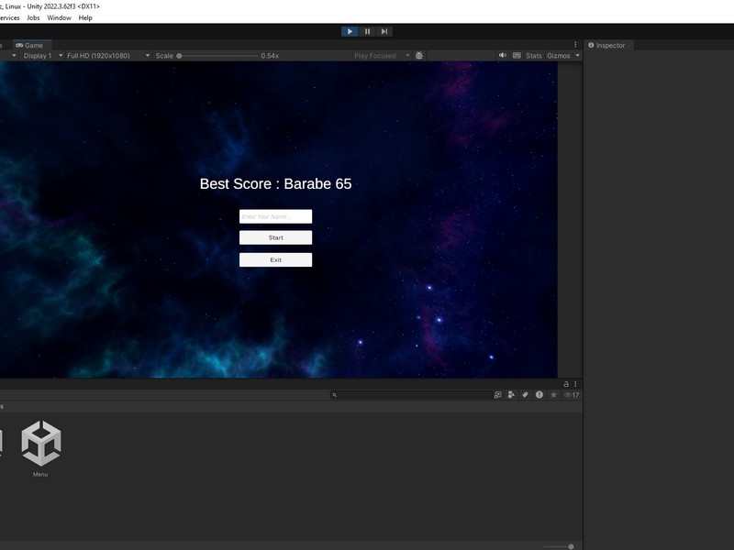Screen dimensions: 734x550
Task: Click the Step frame button
Action: tap(384, 31)
